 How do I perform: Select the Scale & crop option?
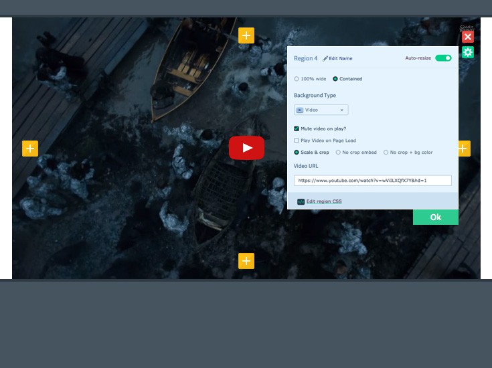tap(297, 152)
